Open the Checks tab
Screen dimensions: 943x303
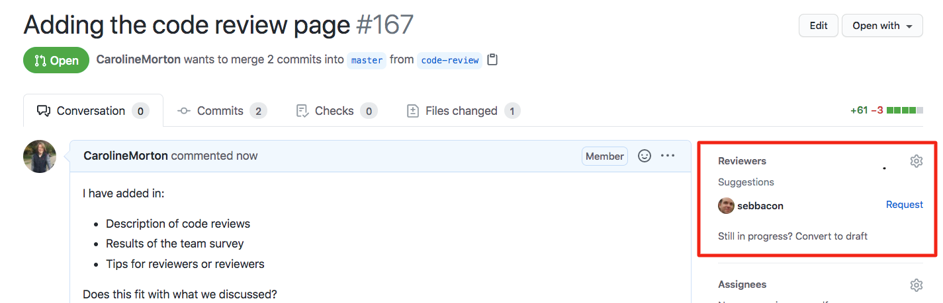(336, 111)
